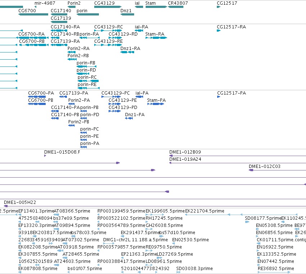The image size is (306, 274).
Task: Select the CR43807 gene bar
Action: [x=175, y=7]
